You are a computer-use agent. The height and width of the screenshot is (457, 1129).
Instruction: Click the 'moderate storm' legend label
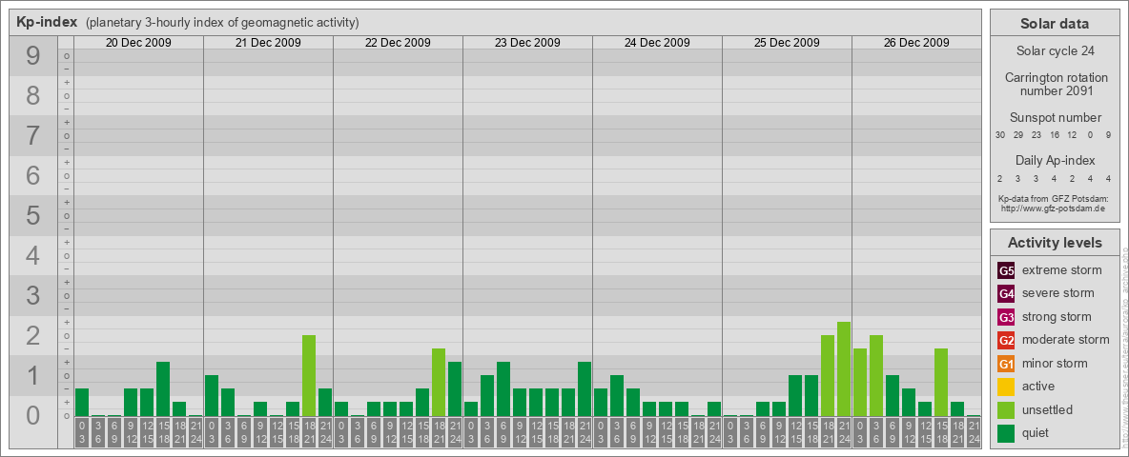pyautogui.click(x=1066, y=340)
